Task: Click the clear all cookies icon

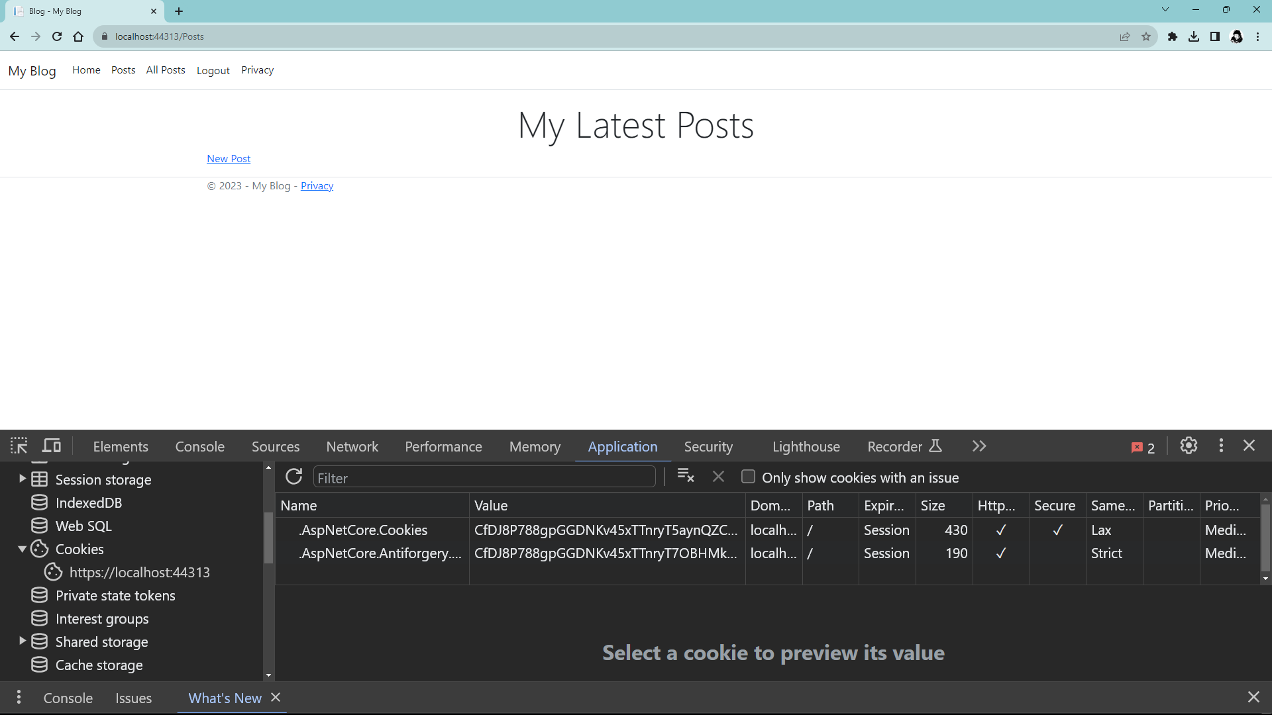Action: click(686, 477)
